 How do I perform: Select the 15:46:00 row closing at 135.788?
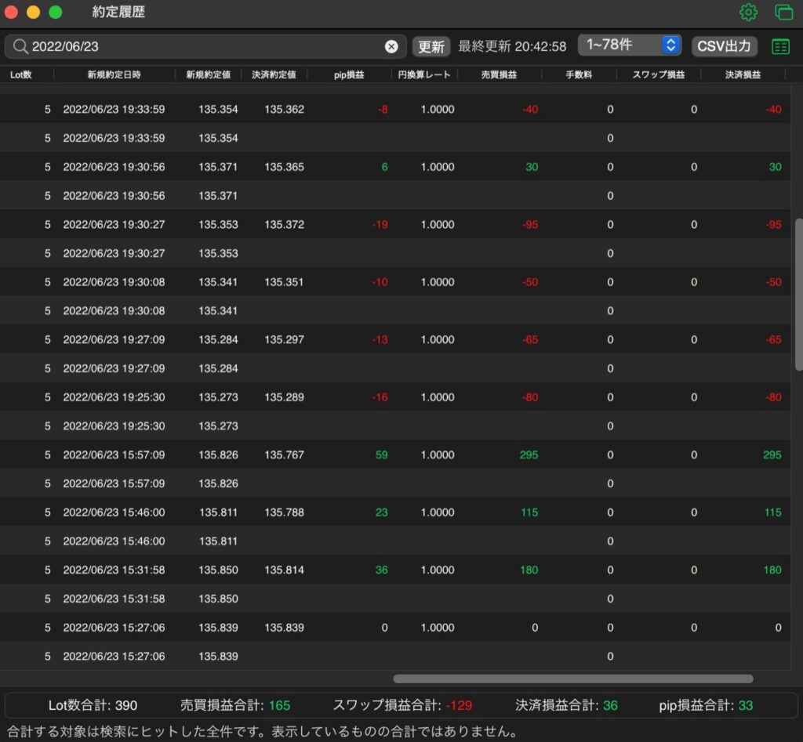[395, 512]
